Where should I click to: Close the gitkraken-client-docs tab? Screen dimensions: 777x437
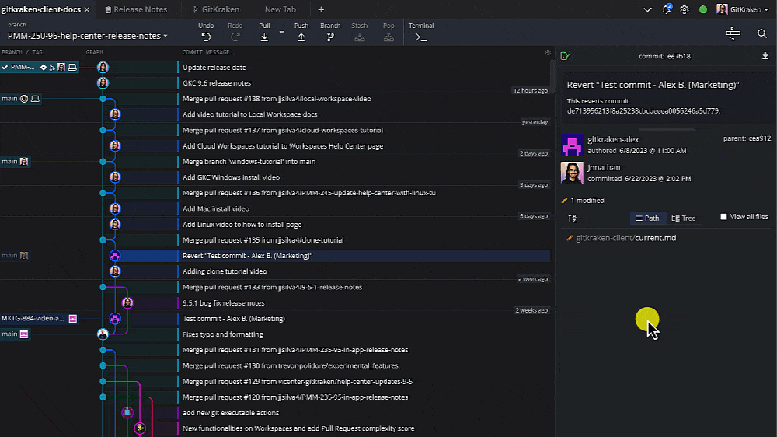(x=87, y=9)
